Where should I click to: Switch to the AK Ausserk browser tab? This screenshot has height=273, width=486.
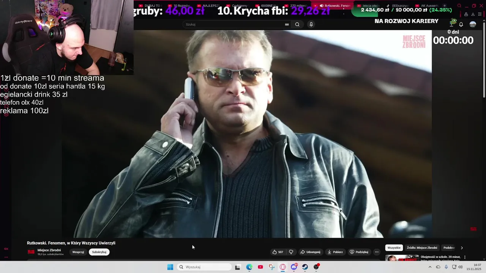[427, 6]
